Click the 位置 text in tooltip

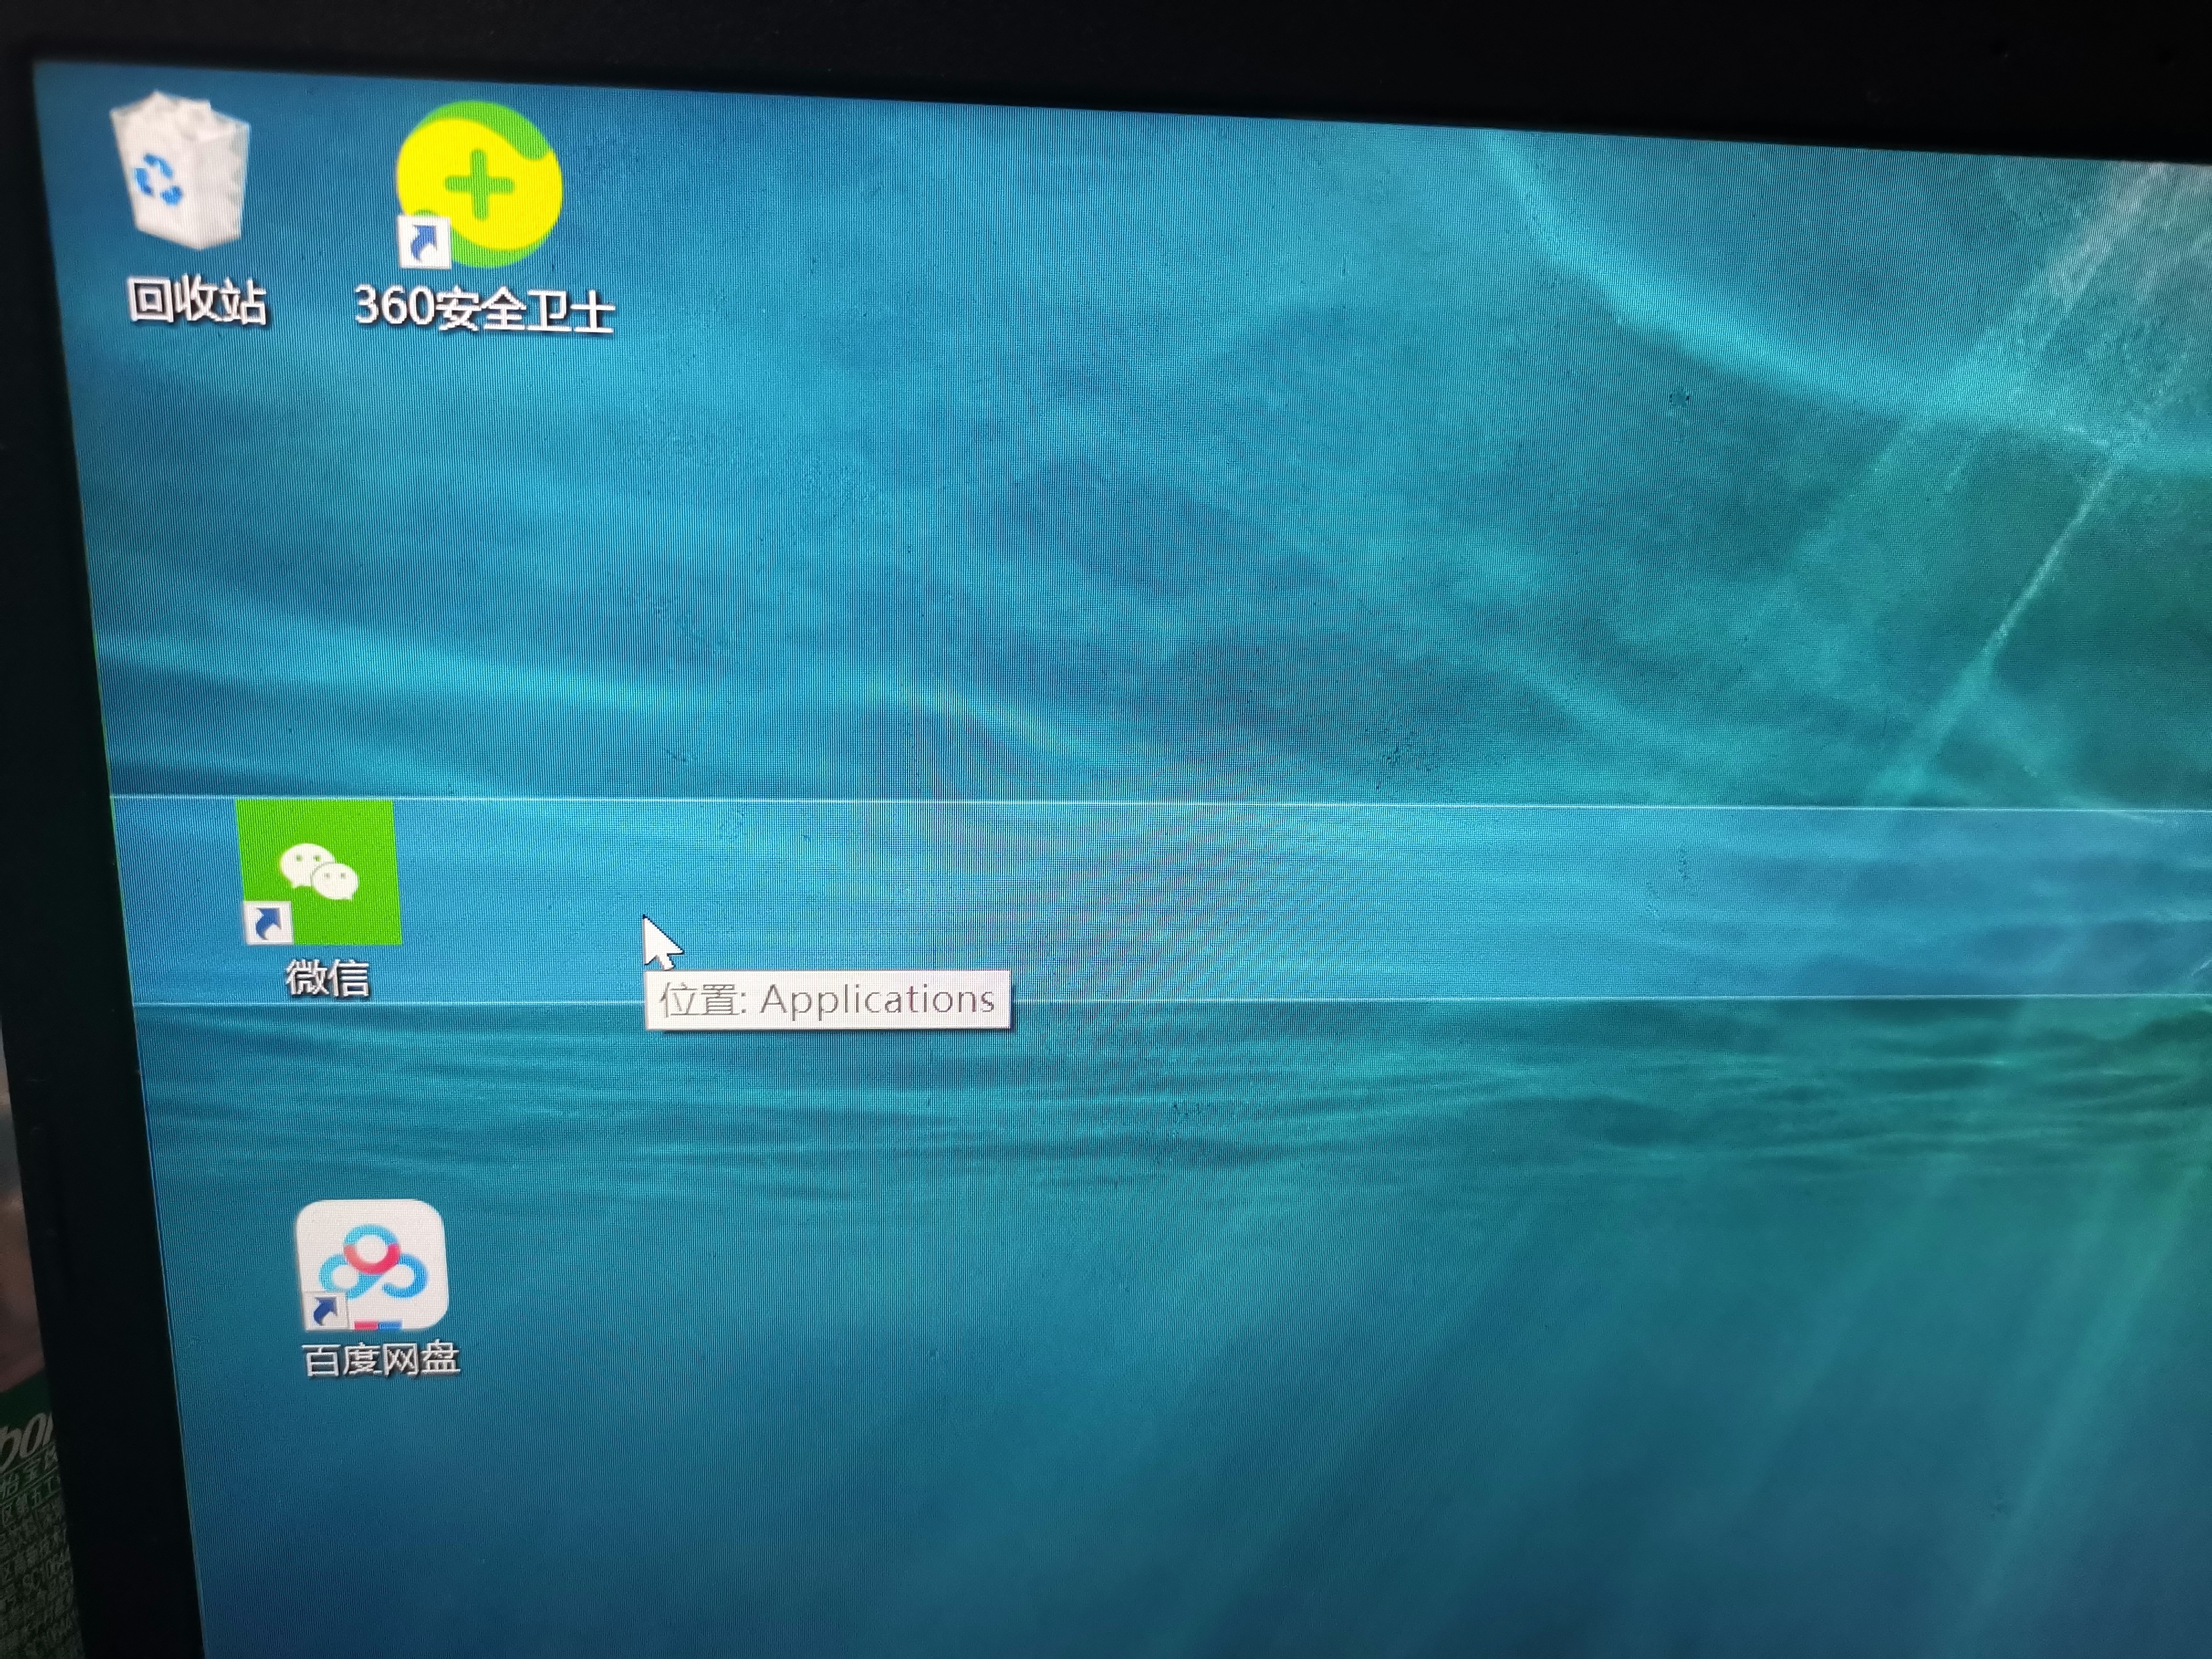click(x=699, y=999)
